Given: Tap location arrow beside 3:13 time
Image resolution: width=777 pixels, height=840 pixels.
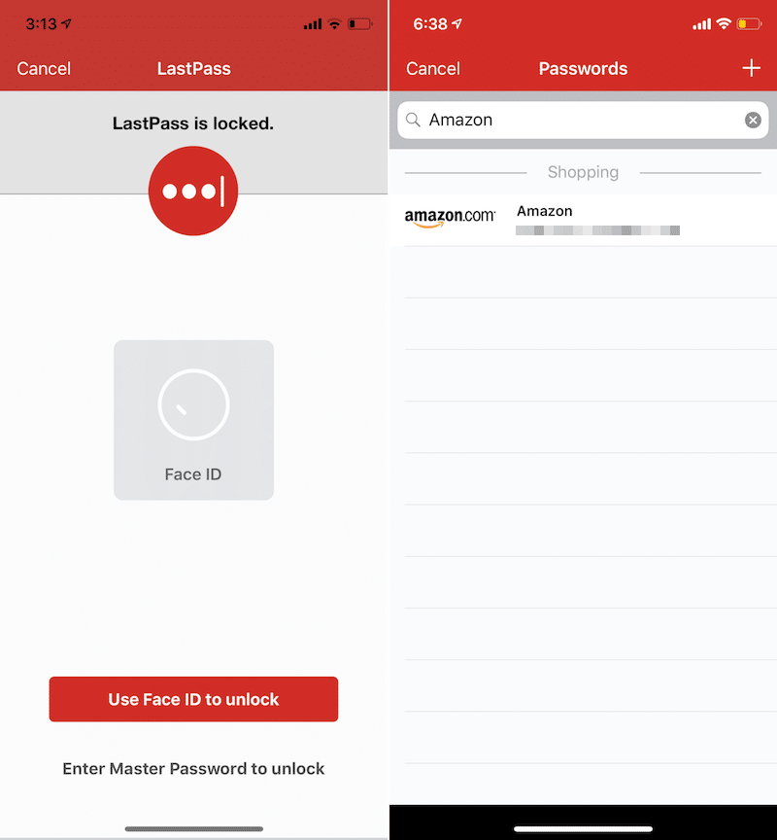Looking at the screenshot, I should pos(66,24).
